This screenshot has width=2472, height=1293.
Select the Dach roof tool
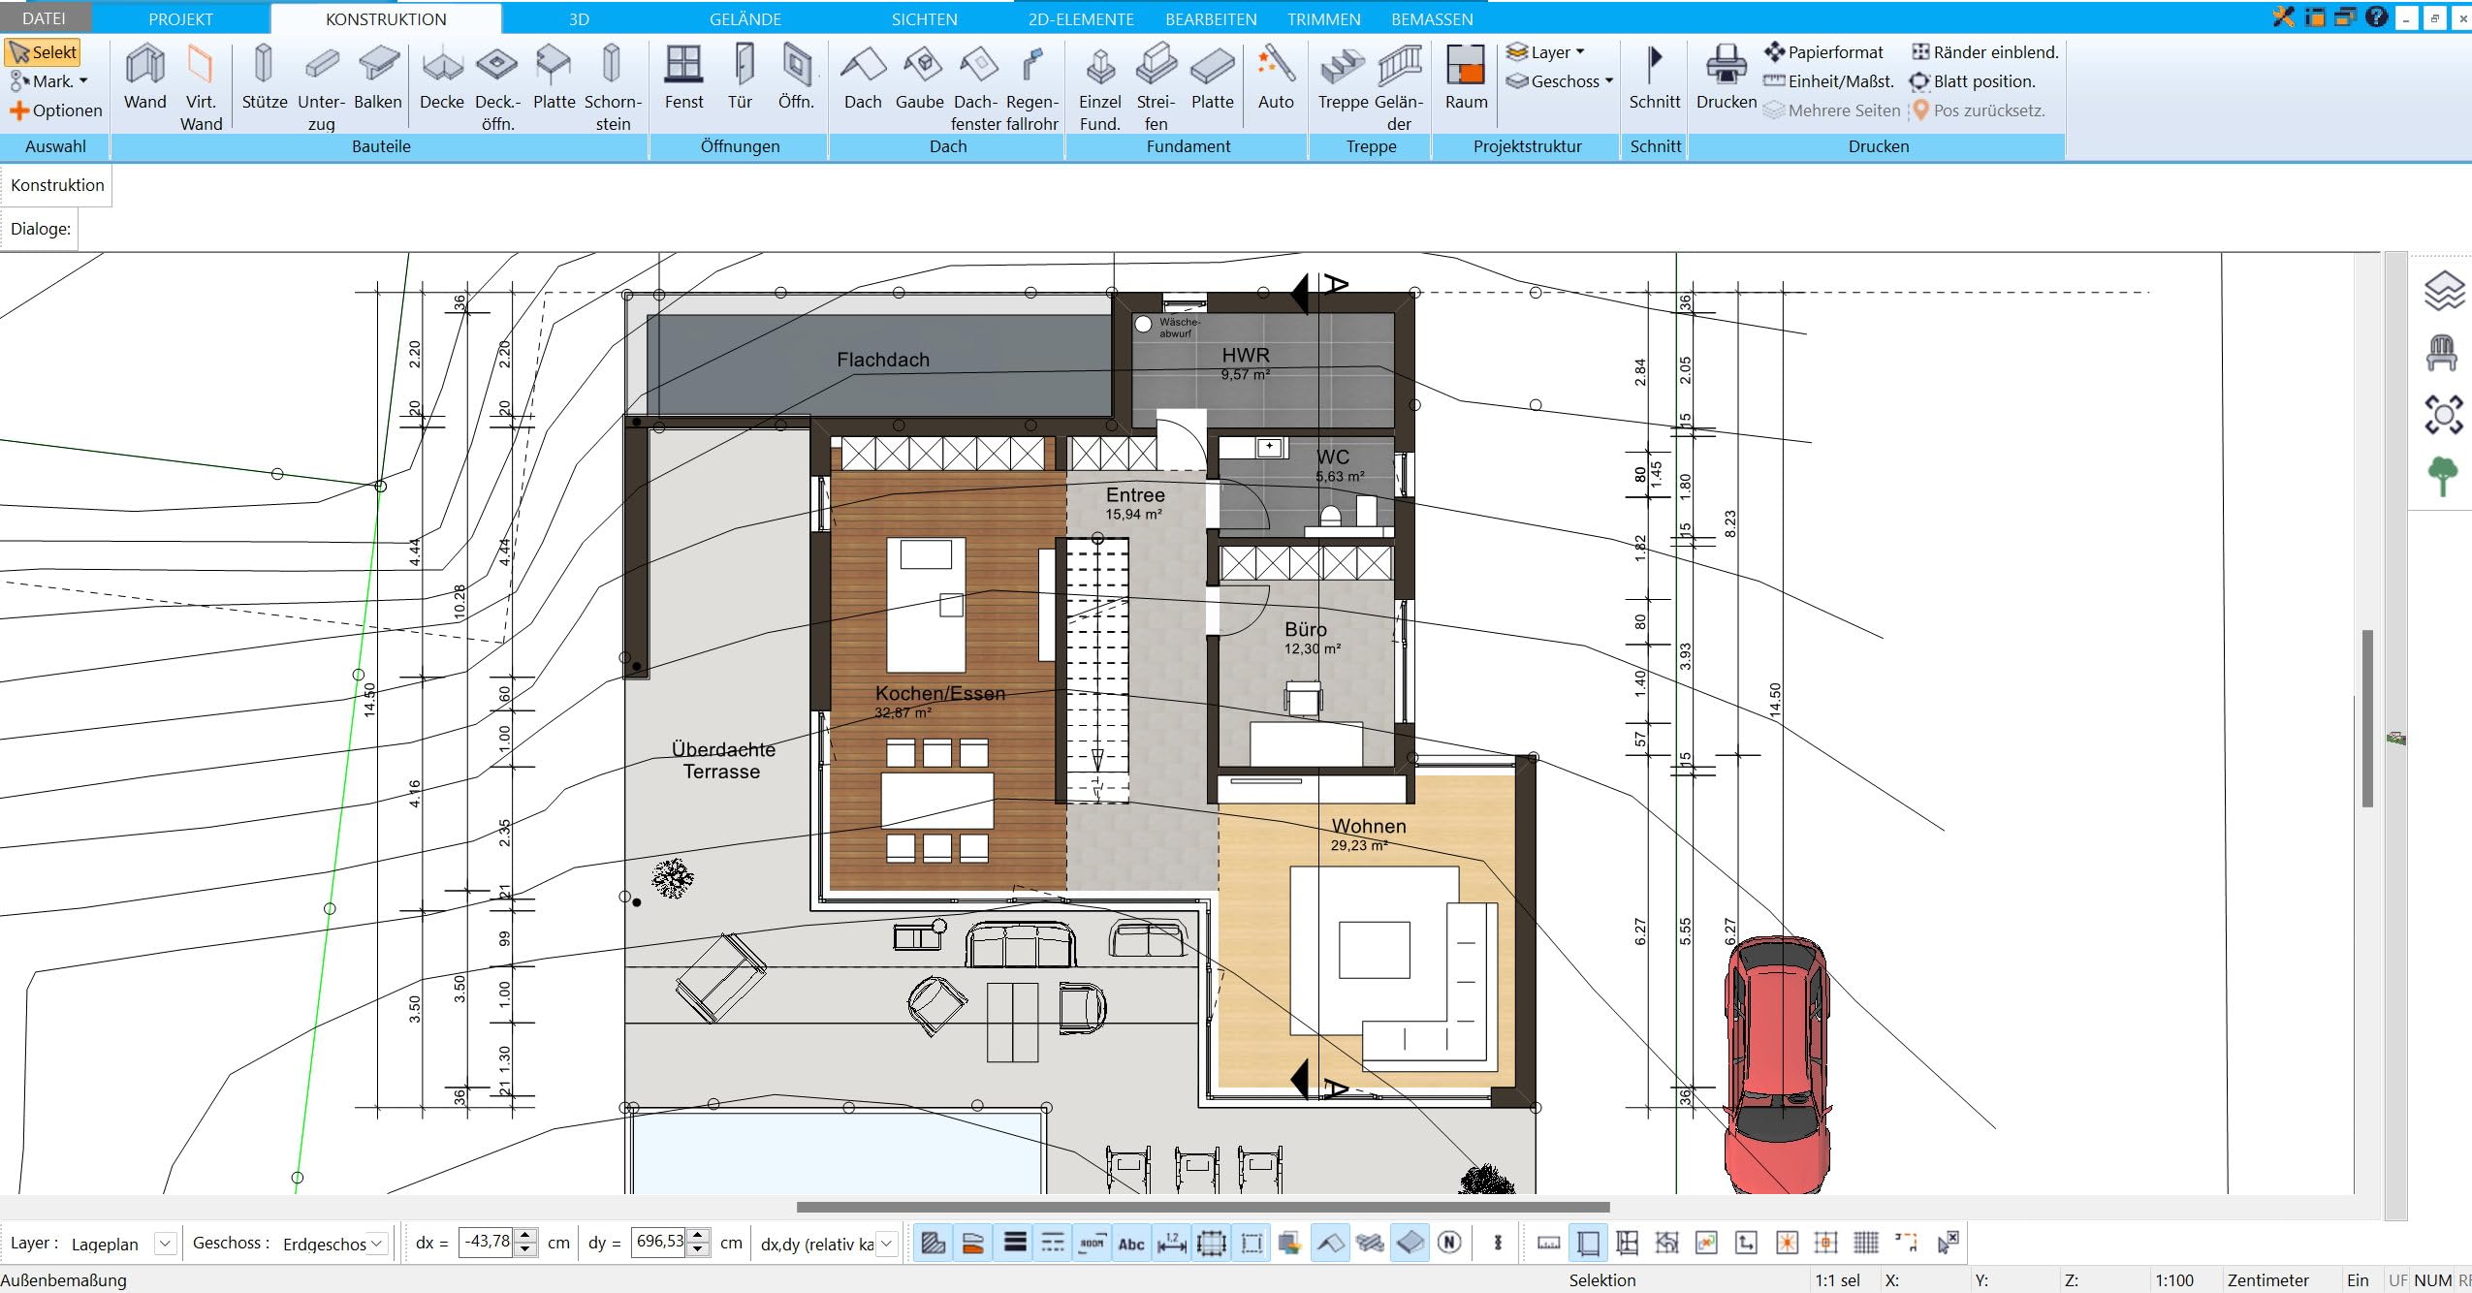coord(863,78)
